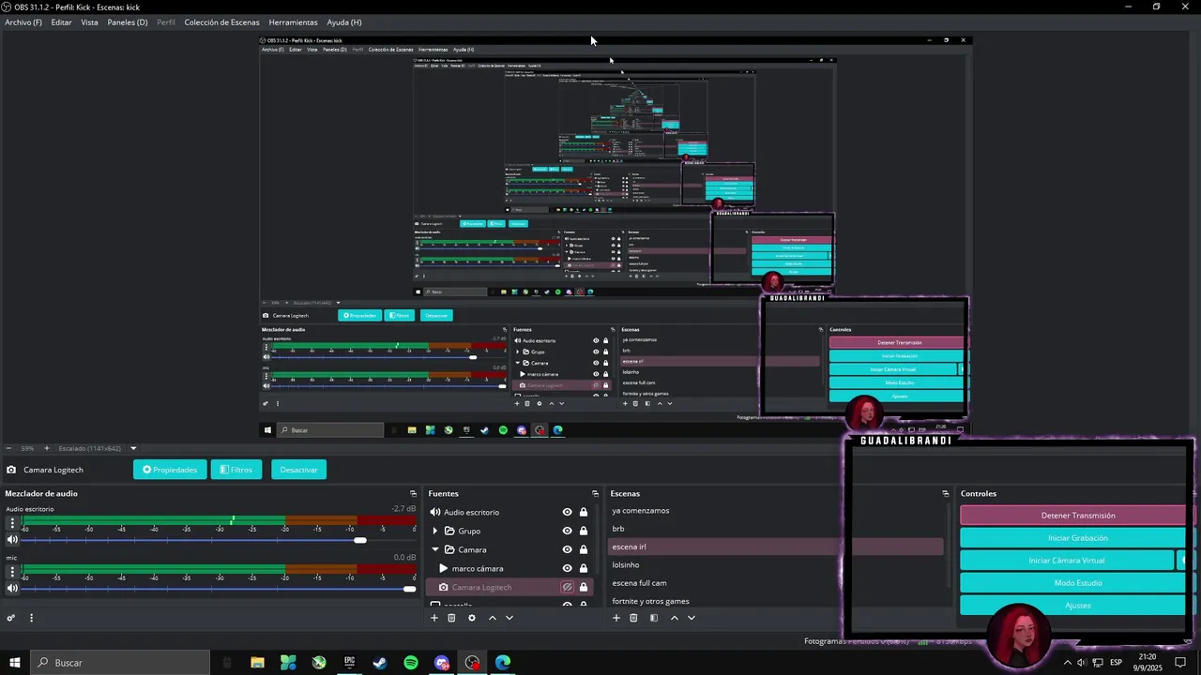Open mic channel options dots
This screenshot has width=1201, height=675.
pos(12,573)
